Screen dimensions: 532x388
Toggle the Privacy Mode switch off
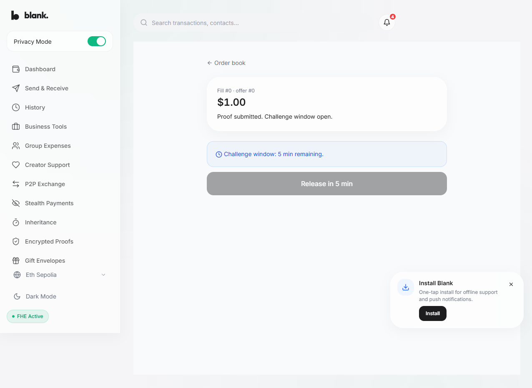pyautogui.click(x=97, y=41)
